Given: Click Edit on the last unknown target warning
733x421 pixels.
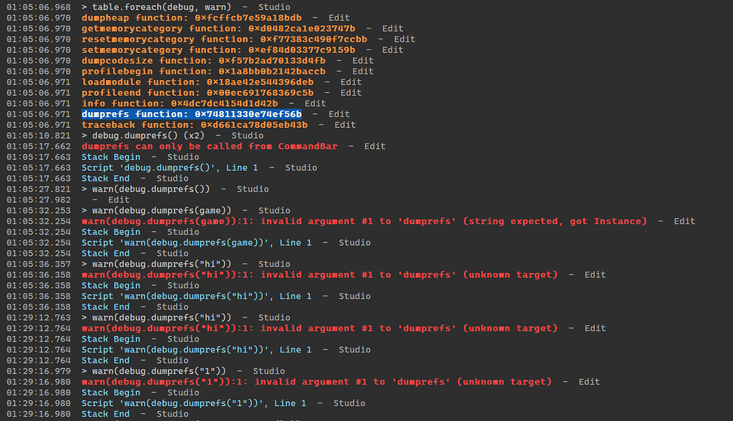Looking at the screenshot, I should (588, 382).
